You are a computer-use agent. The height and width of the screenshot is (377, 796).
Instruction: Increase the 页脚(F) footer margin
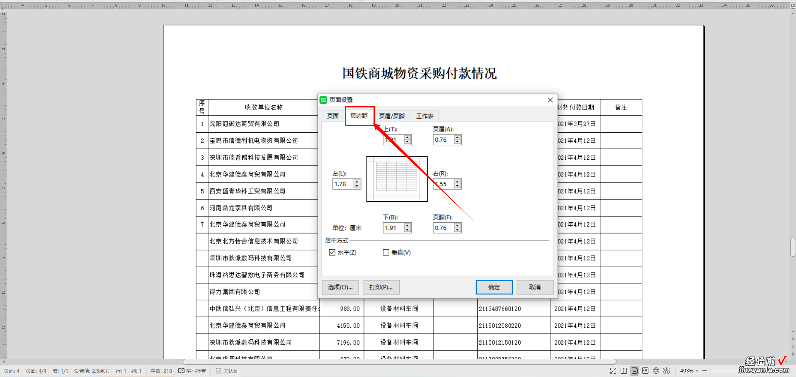(x=457, y=226)
